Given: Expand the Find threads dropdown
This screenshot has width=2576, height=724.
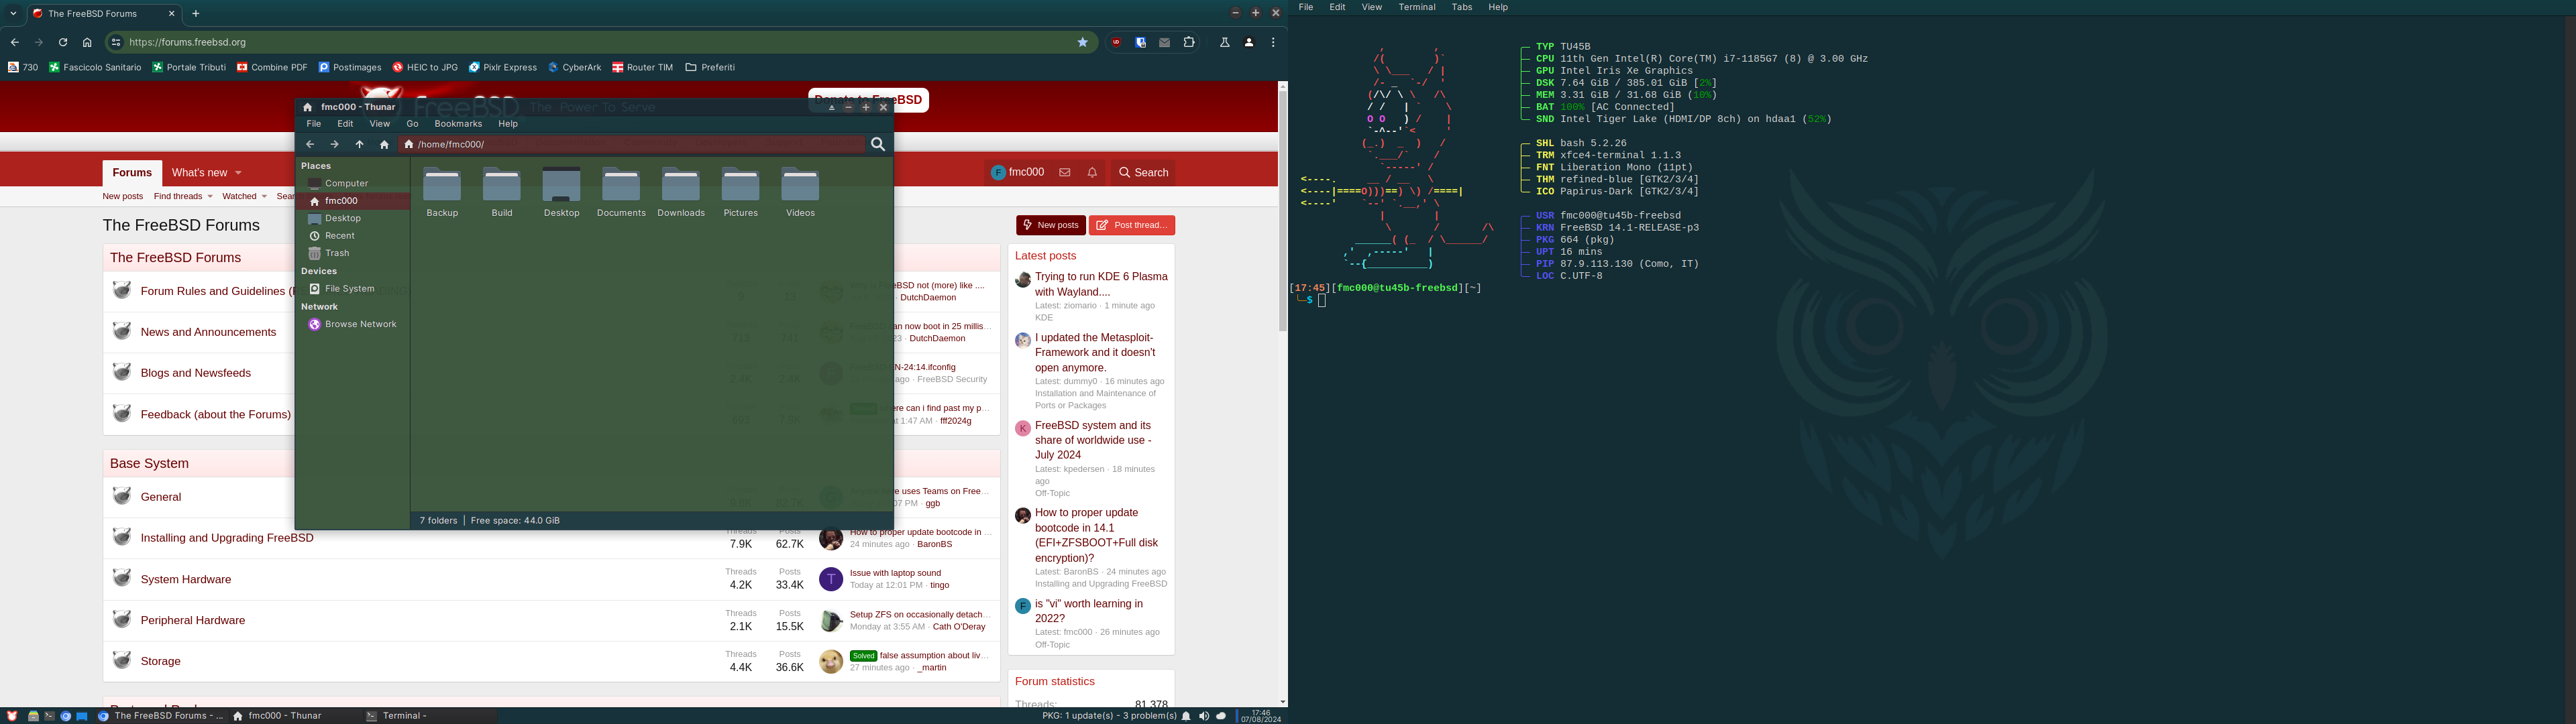Looking at the screenshot, I should pyautogui.click(x=210, y=196).
